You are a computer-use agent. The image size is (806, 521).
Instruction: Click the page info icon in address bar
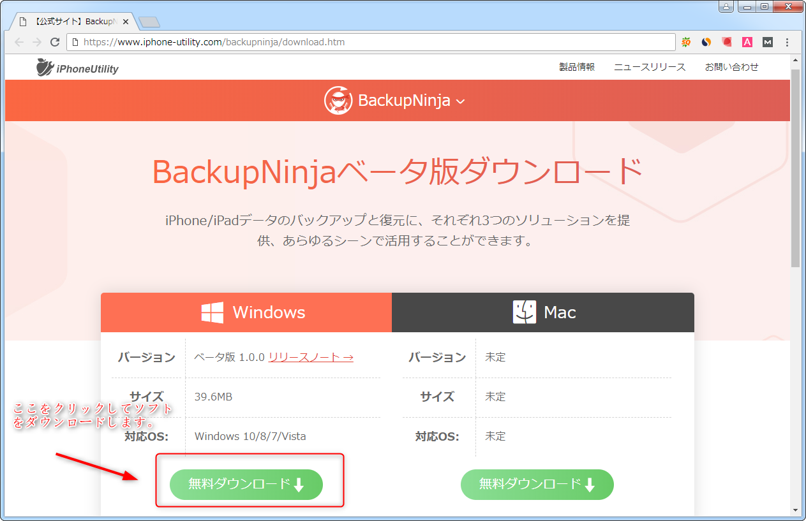(x=75, y=42)
